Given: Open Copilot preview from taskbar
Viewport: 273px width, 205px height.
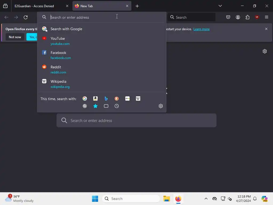Looking at the screenshot, I should [x=264, y=199].
